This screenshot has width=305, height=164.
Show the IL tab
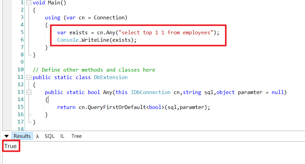tap(62, 136)
